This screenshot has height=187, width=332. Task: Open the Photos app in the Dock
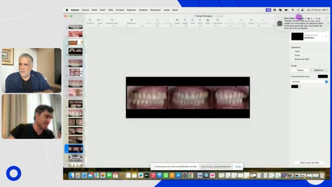click(103, 176)
